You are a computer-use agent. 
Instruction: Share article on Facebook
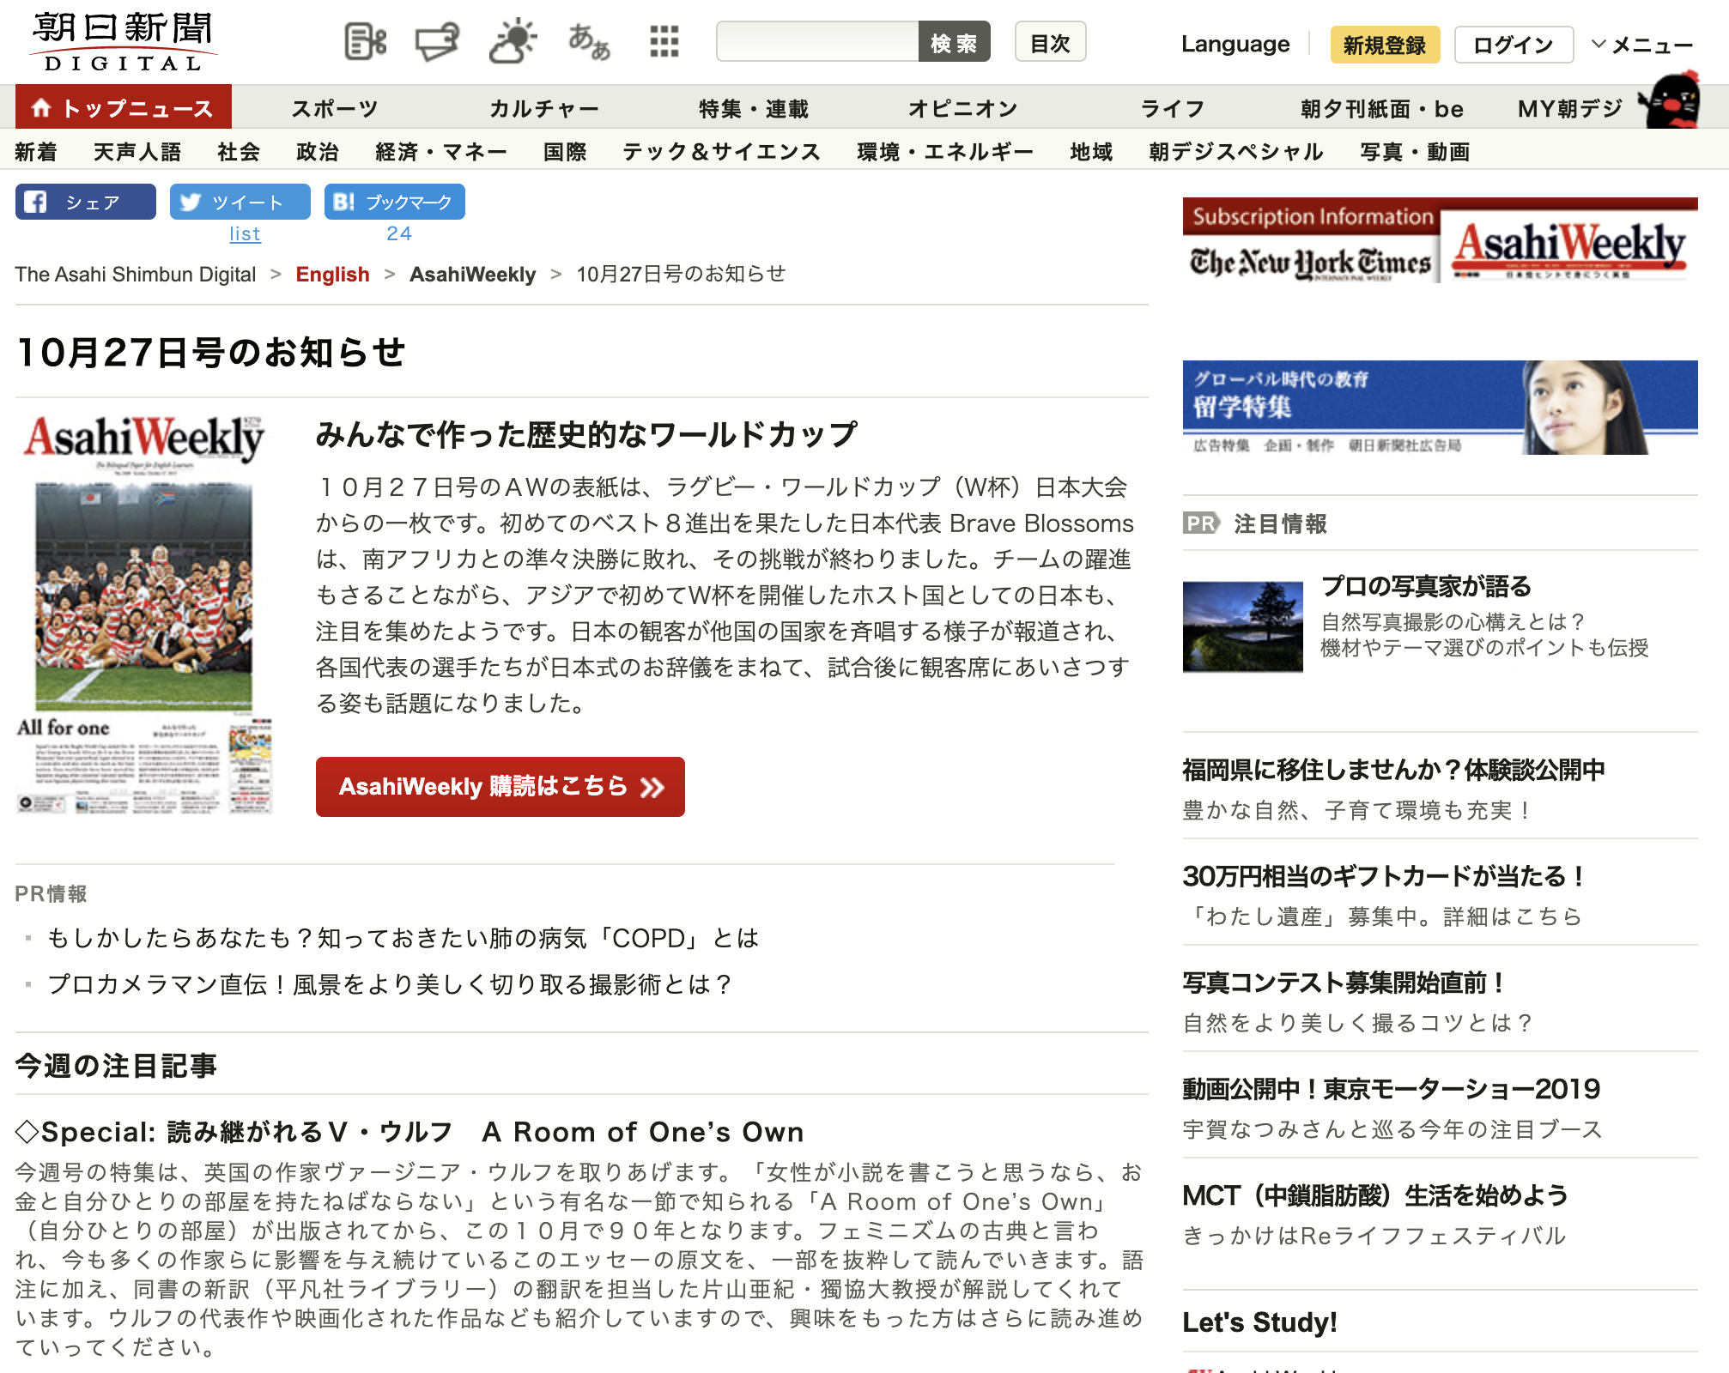tap(86, 203)
